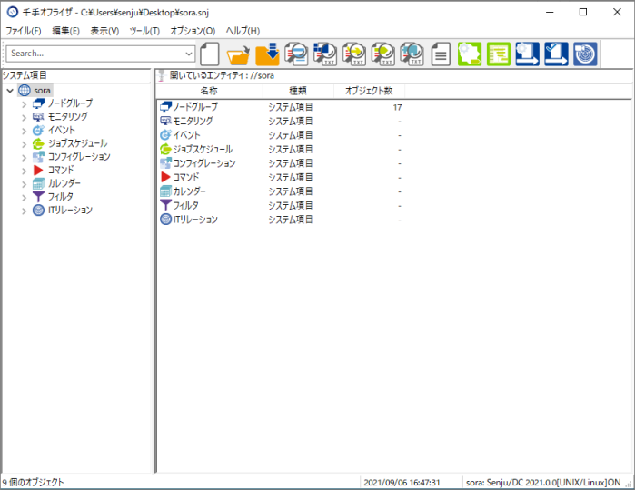Click the ノードグループ icon in the list pane
The width and height of the screenshot is (635, 490).
pyautogui.click(x=165, y=107)
